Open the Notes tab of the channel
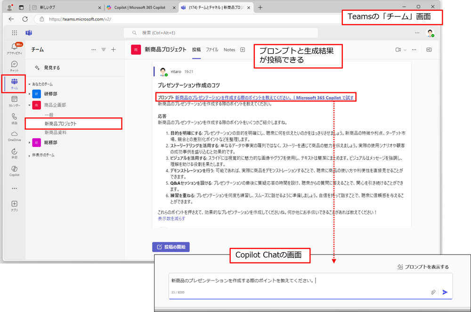This screenshot has width=471, height=312. [229, 49]
